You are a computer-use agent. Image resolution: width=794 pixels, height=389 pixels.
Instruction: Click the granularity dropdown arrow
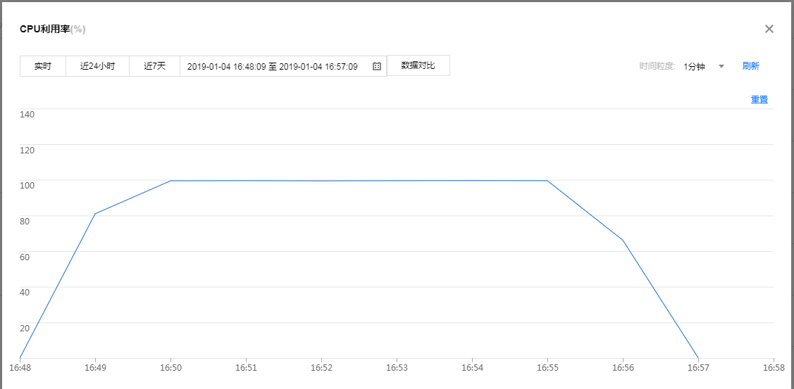click(x=721, y=66)
